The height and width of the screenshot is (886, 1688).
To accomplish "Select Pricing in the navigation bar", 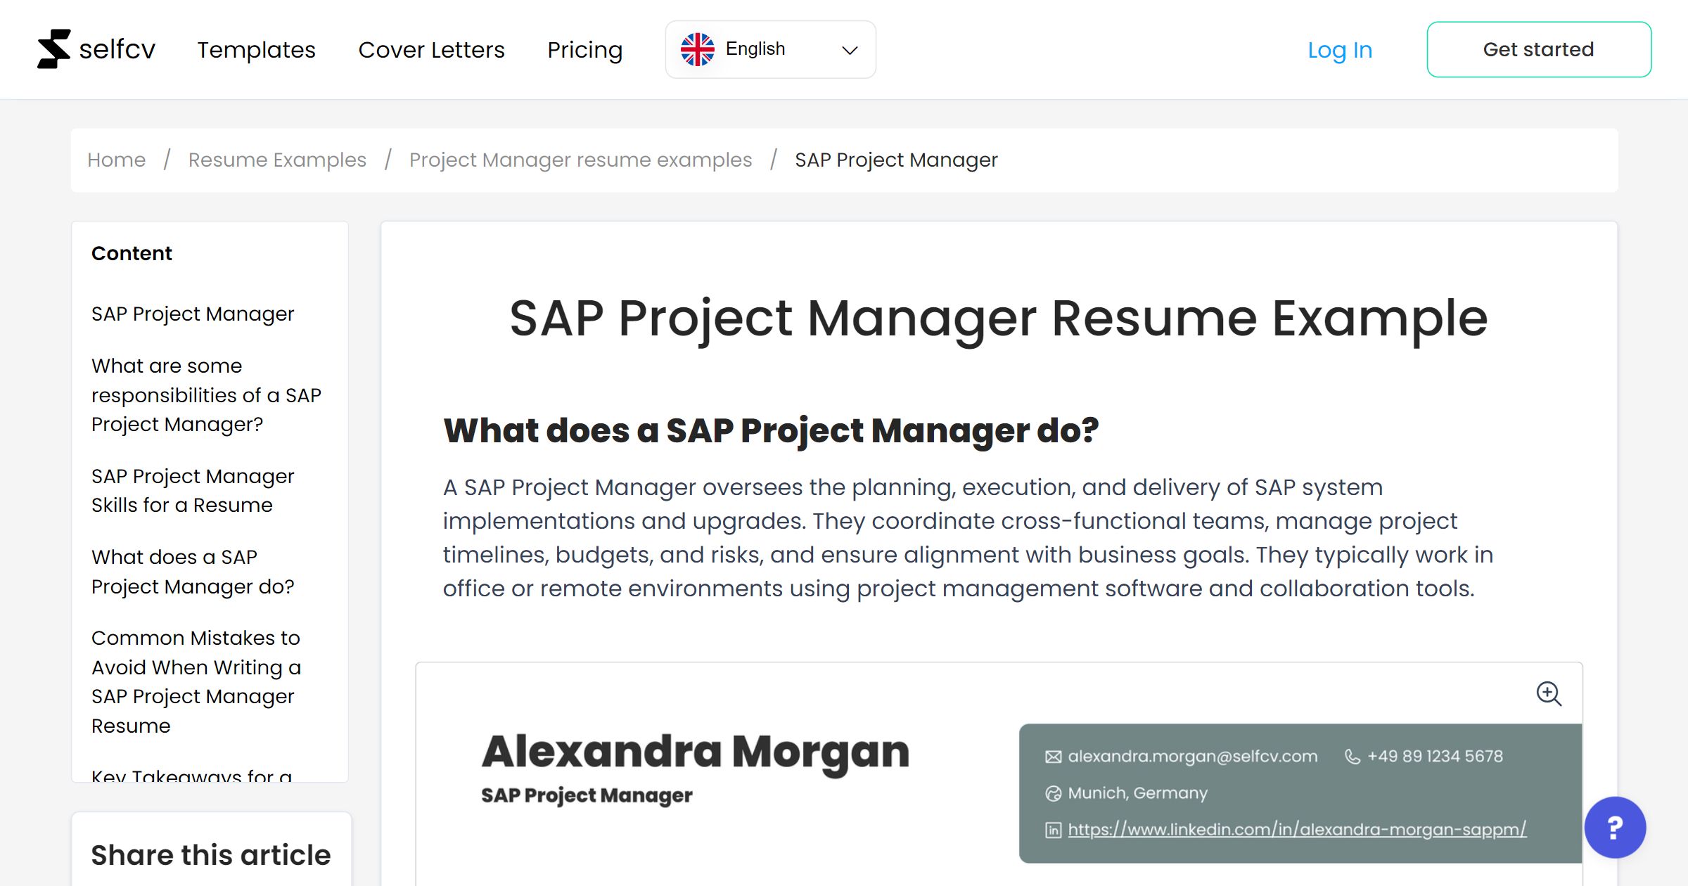I will (x=584, y=49).
